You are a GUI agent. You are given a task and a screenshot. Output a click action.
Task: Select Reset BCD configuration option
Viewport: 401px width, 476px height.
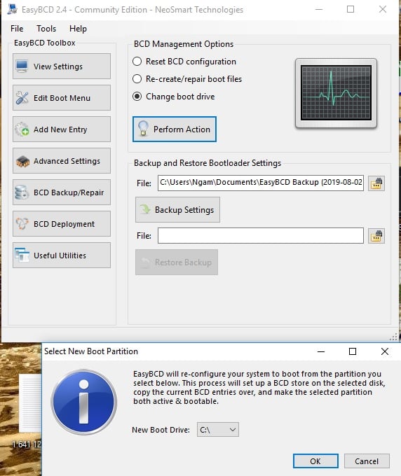pyautogui.click(x=137, y=62)
